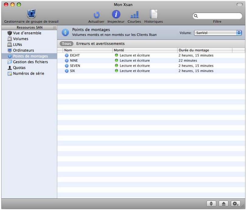This screenshot has width=247, height=210.
Task: Click the Vue d'ensemble cube icon
Action: tap(10, 33)
